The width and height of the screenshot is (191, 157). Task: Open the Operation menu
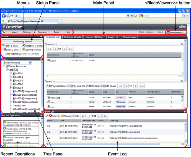pos(43,32)
